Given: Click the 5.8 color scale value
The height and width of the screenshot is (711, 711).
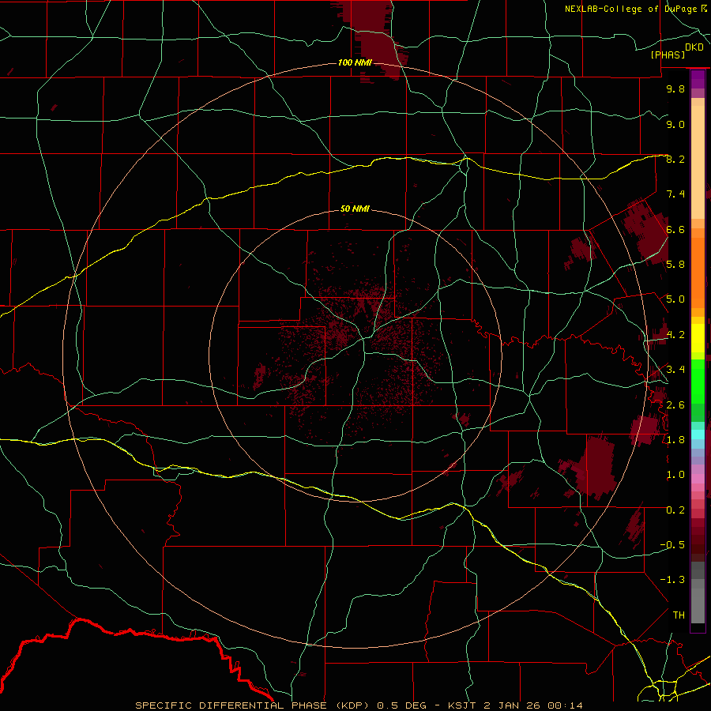Looking at the screenshot, I should coord(675,265).
